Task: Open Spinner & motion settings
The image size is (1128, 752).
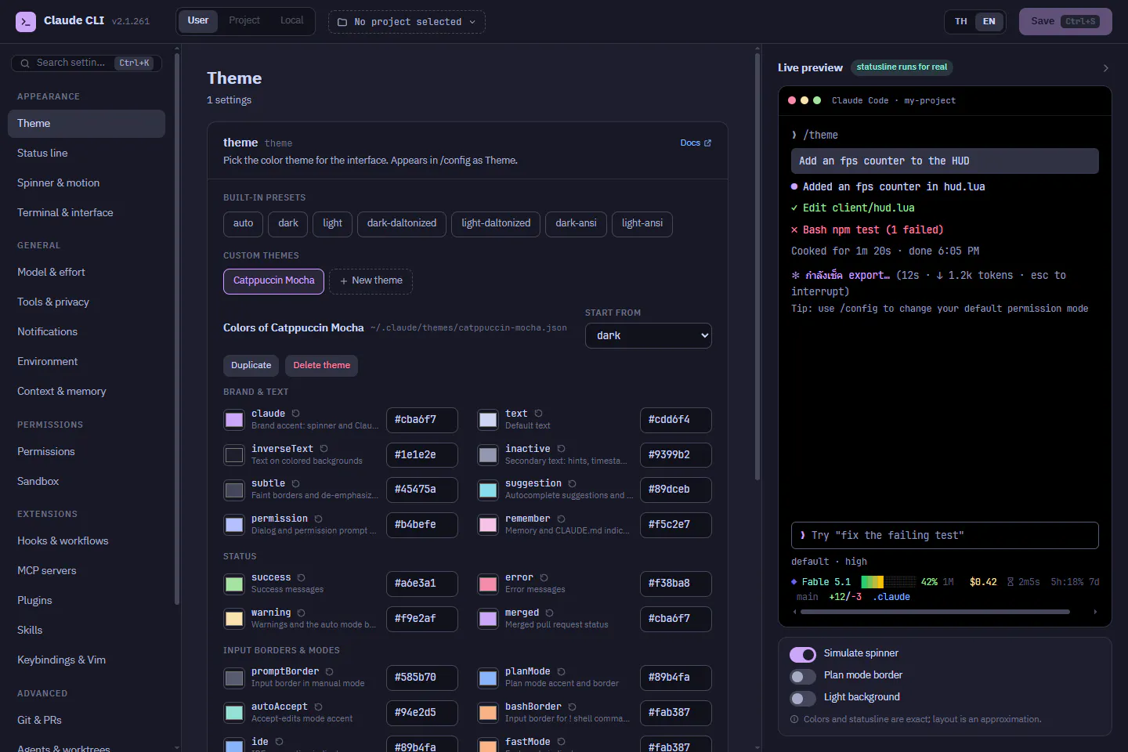Action: [x=86, y=183]
